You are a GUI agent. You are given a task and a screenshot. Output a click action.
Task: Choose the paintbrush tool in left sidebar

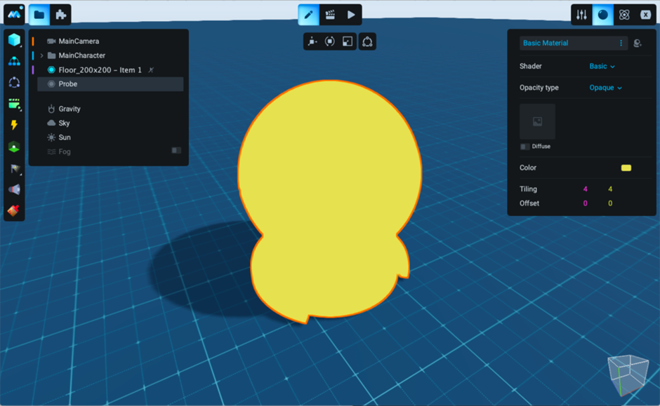click(14, 210)
